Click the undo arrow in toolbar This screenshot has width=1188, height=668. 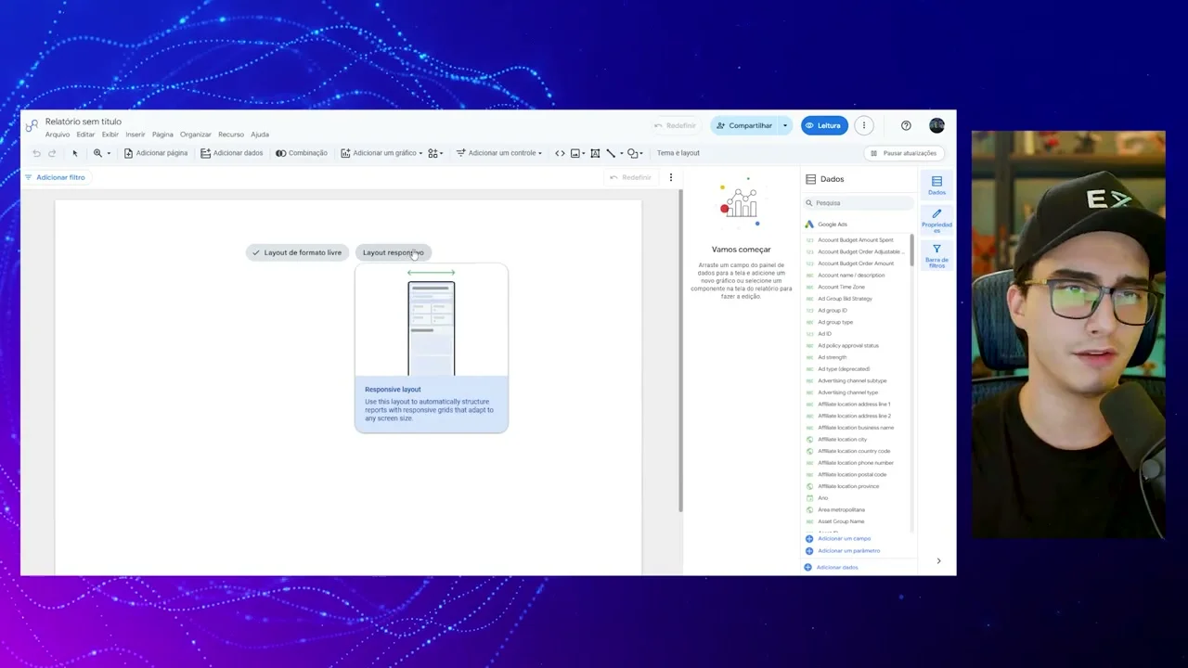36,153
